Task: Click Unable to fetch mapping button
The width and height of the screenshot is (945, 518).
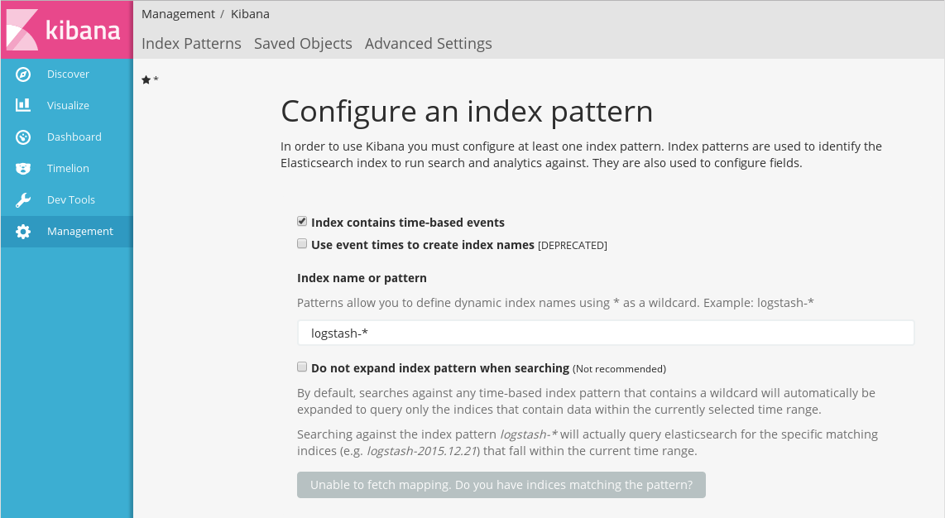Action: pyautogui.click(x=501, y=485)
